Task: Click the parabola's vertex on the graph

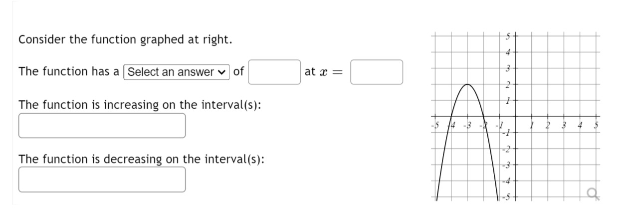Action: pyautogui.click(x=467, y=84)
